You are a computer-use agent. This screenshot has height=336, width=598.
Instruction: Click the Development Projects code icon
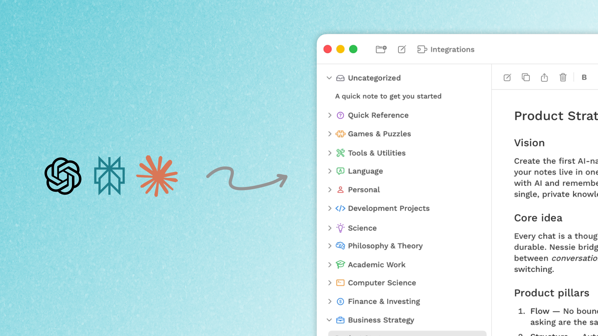(x=340, y=208)
